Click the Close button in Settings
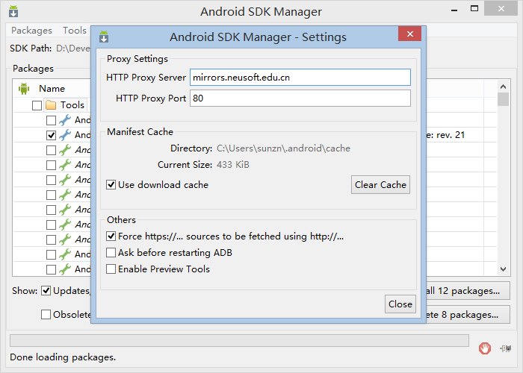The image size is (523, 373). [x=400, y=304]
